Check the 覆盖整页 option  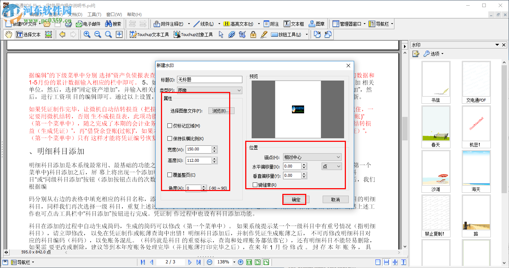(x=170, y=175)
